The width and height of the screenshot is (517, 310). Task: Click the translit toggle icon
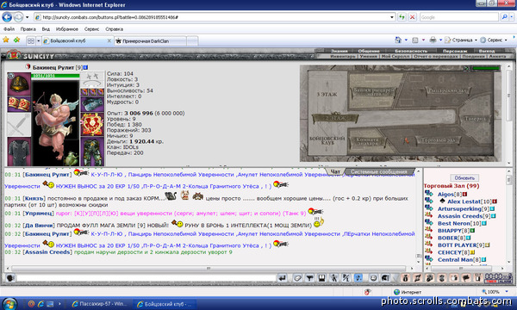click(346, 278)
